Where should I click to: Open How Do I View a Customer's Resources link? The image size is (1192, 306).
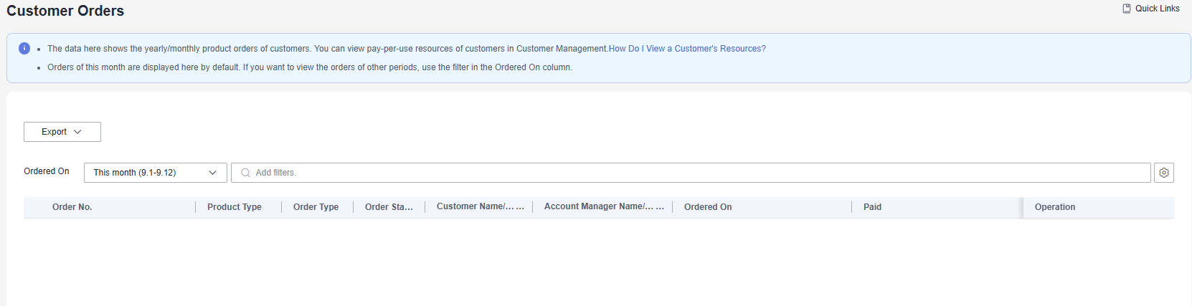coord(687,49)
